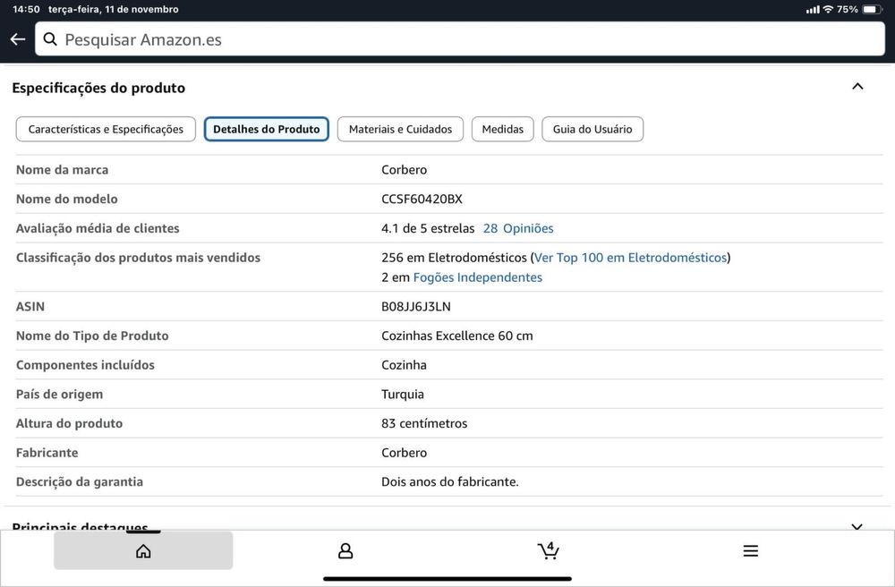This screenshot has height=587, width=895.
Task: Select the Cozinhas Excellence 60 cm value
Action: tap(457, 336)
